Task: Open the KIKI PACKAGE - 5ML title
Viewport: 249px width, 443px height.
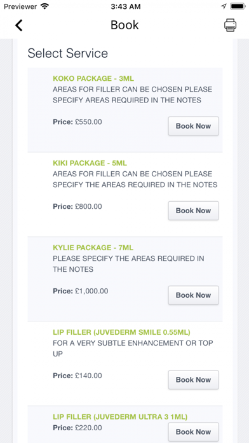Action: [90, 163]
